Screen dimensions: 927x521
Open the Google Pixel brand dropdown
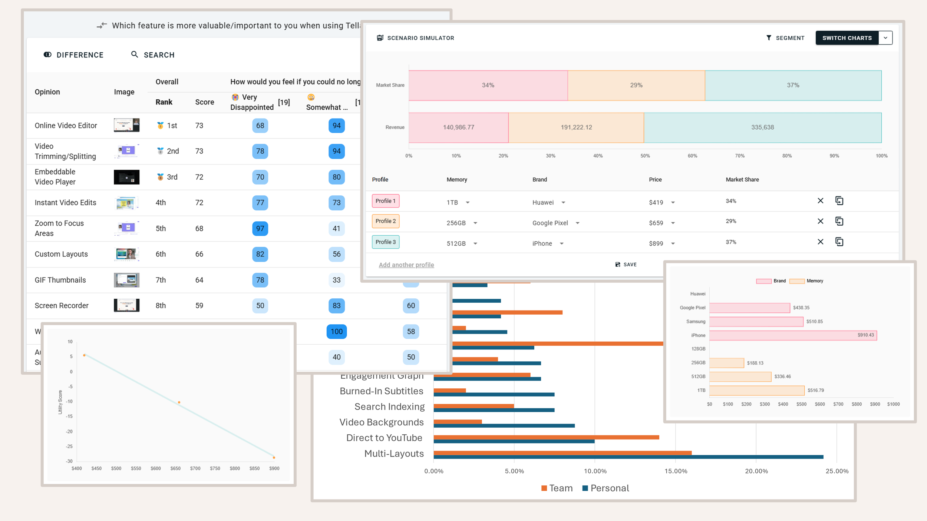pyautogui.click(x=577, y=223)
